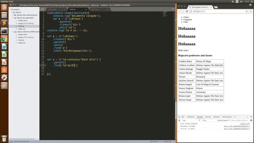Click JavaScript syntax in status bar
The image size is (254, 143).
coord(167,141)
